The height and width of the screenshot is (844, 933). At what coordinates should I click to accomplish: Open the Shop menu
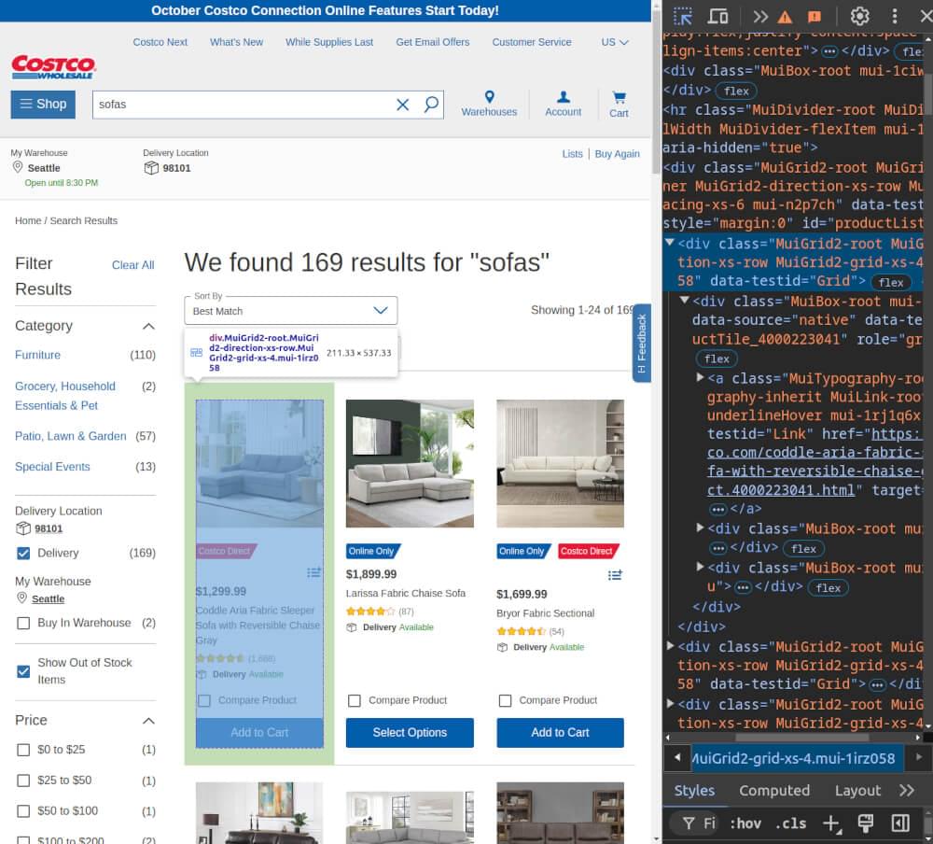[x=42, y=104]
